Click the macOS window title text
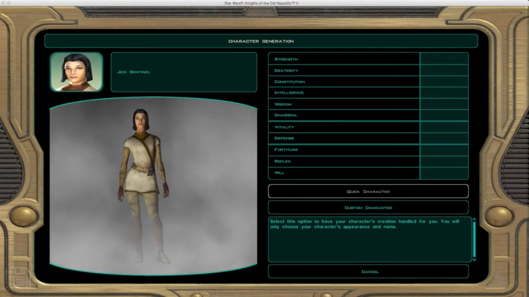Viewport: 529px width, 297px height. (x=262, y=3)
